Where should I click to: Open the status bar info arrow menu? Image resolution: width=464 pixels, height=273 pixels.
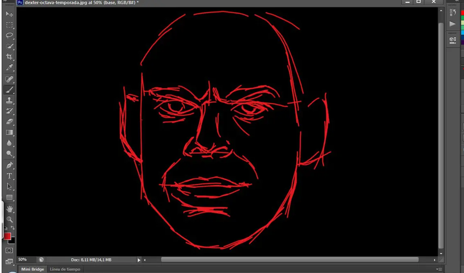point(139,260)
